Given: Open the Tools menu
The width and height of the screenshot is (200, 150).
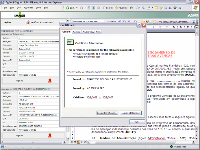Looking at the screenshot, I should [x=38, y=8].
